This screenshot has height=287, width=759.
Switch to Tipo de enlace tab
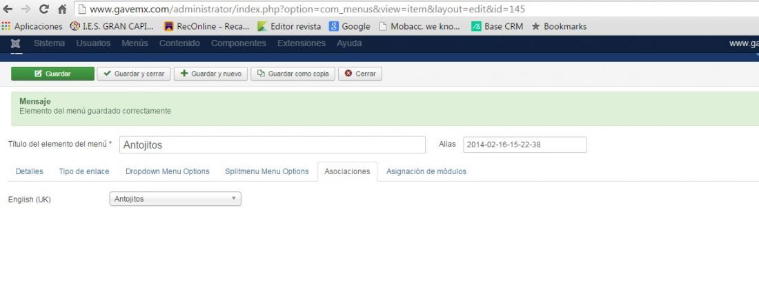tap(84, 171)
